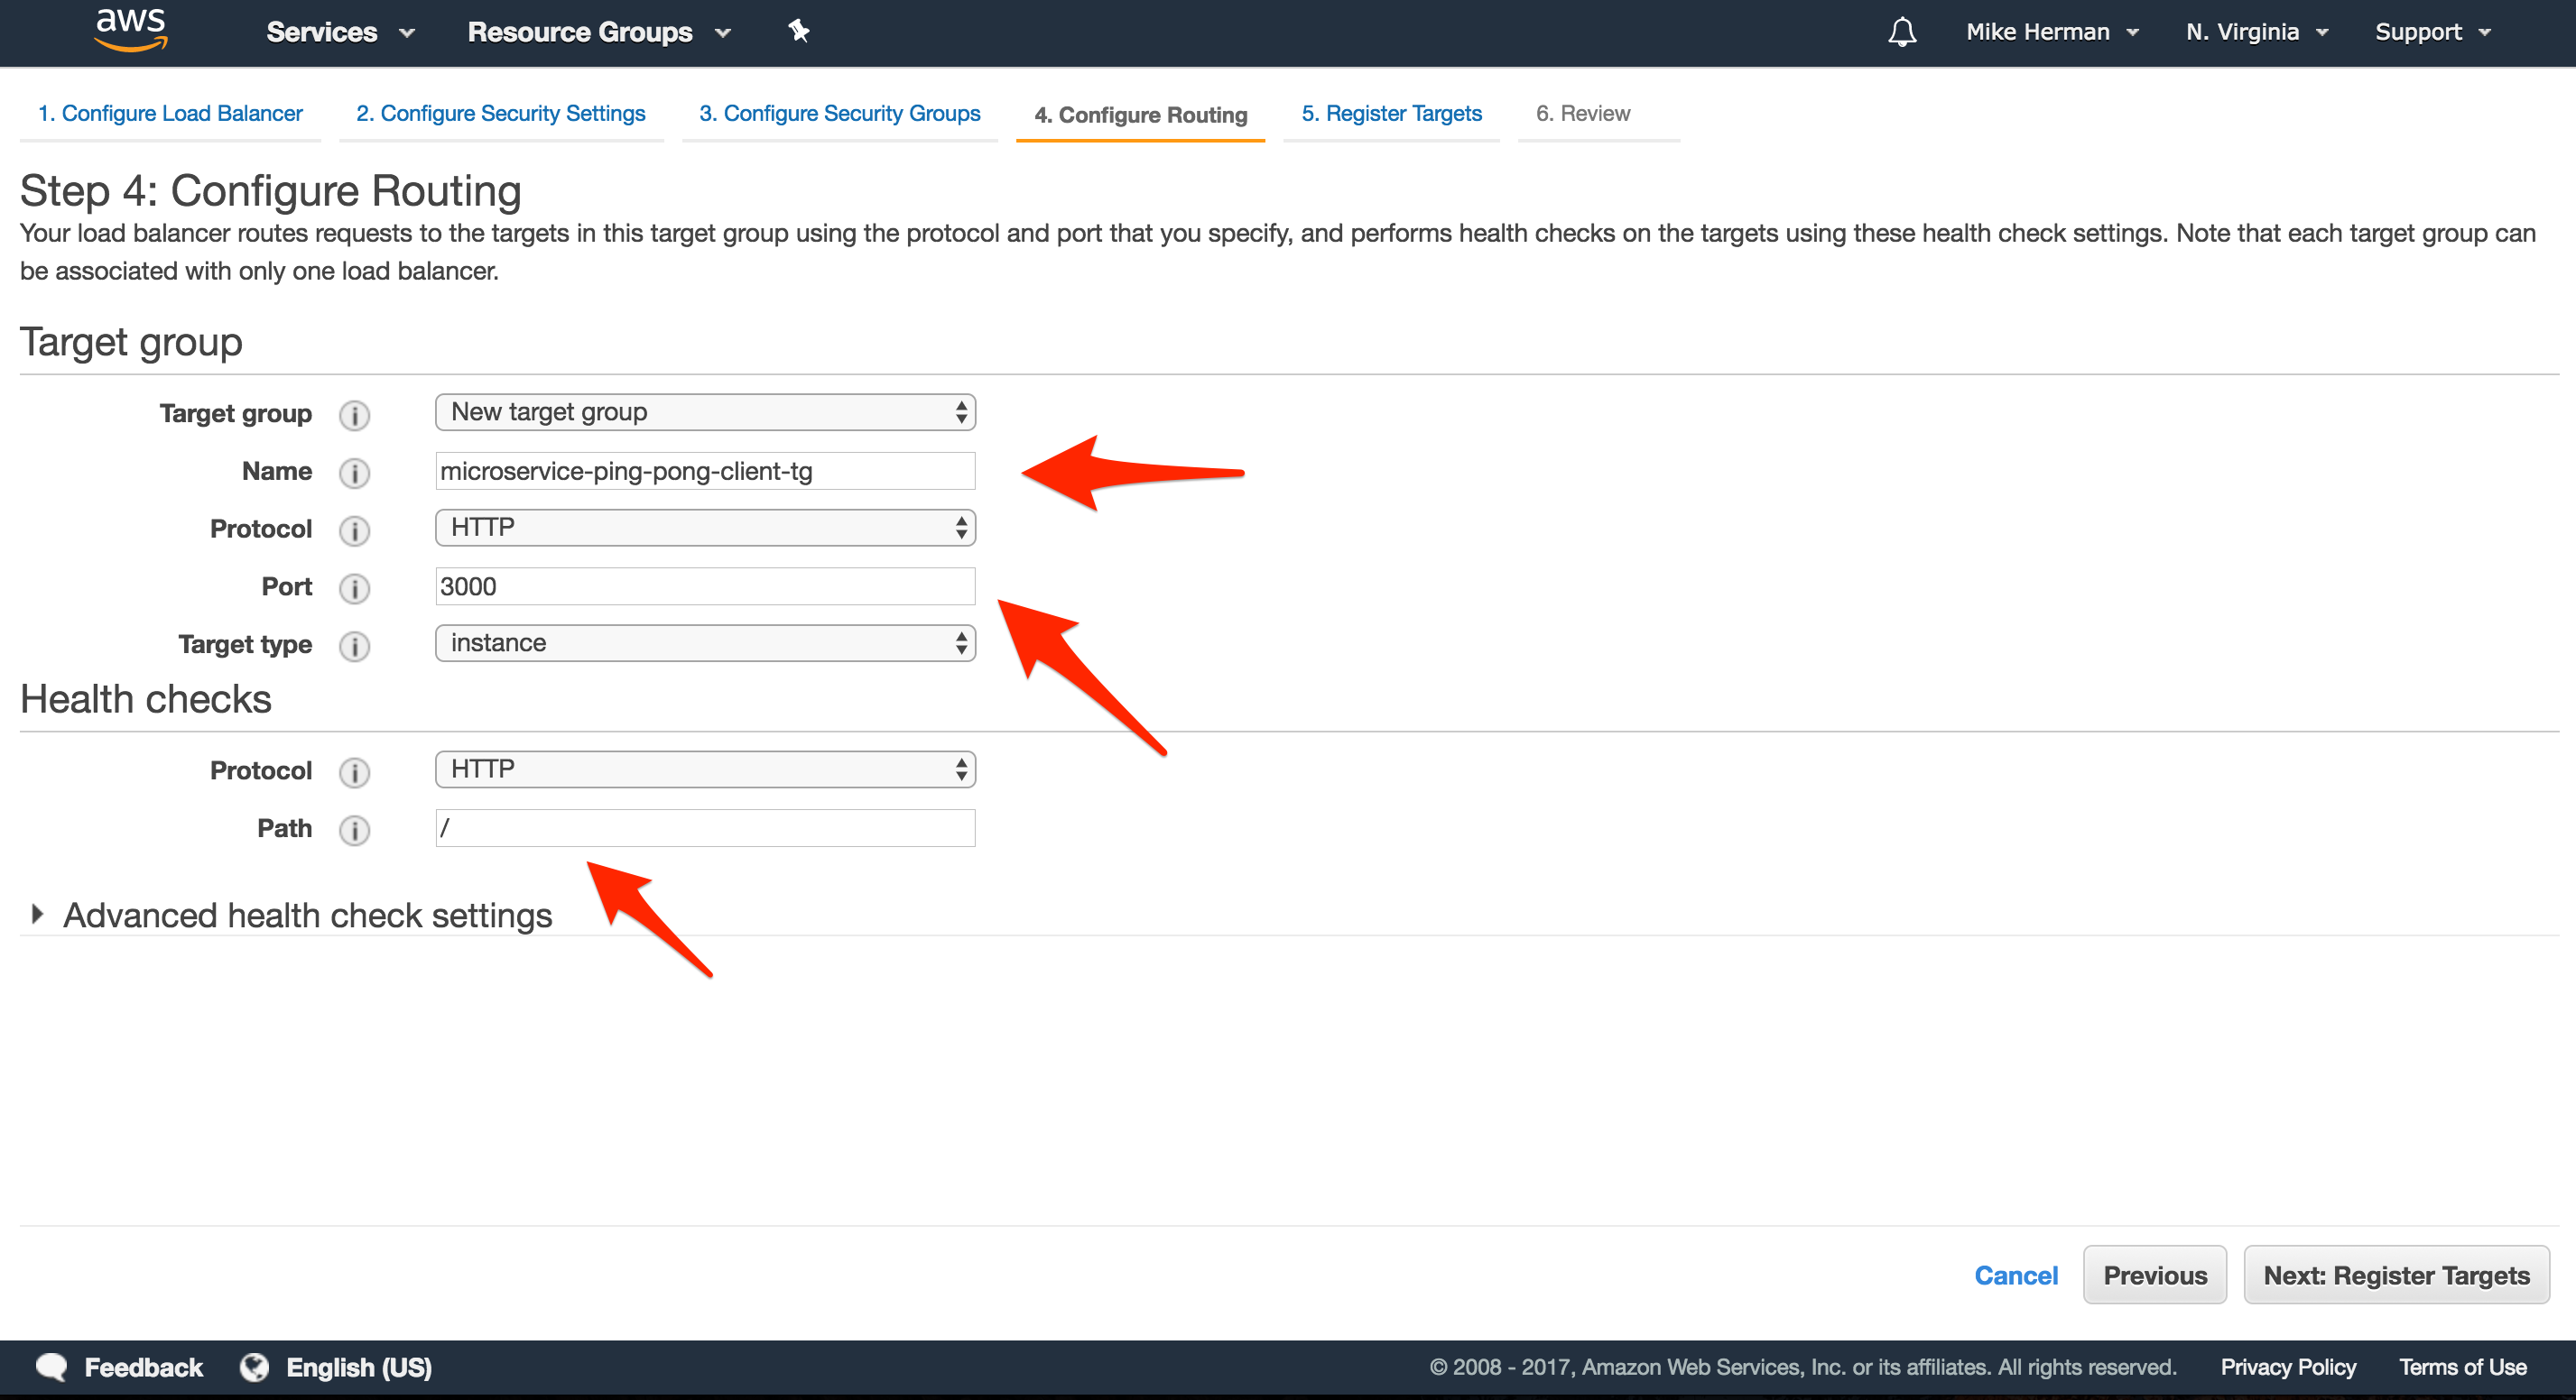Click the info icon beside Target group
Image resolution: width=2576 pixels, height=1400 pixels.
[x=354, y=415]
